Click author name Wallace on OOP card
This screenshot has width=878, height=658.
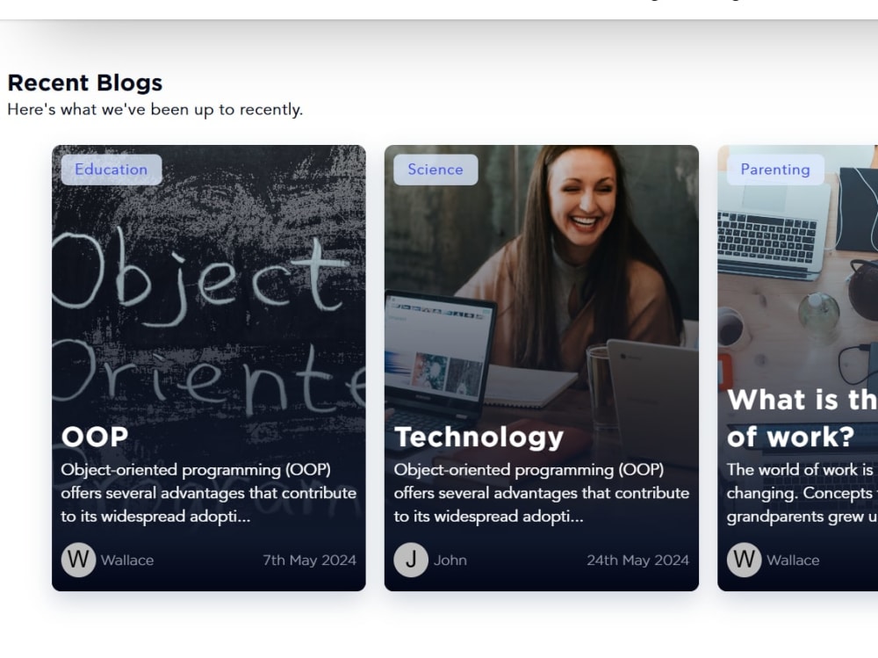pyautogui.click(x=127, y=560)
